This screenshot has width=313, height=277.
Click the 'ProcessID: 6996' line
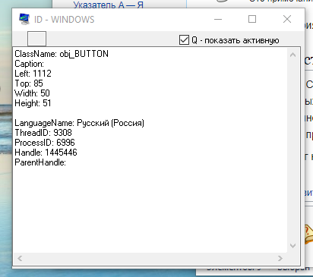(x=45, y=143)
